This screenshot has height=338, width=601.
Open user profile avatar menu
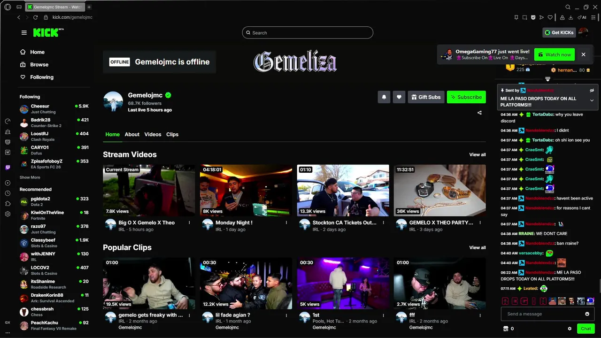(x=583, y=32)
